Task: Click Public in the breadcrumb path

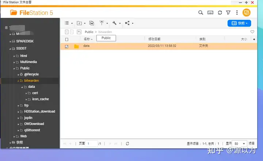Action: click(89, 32)
